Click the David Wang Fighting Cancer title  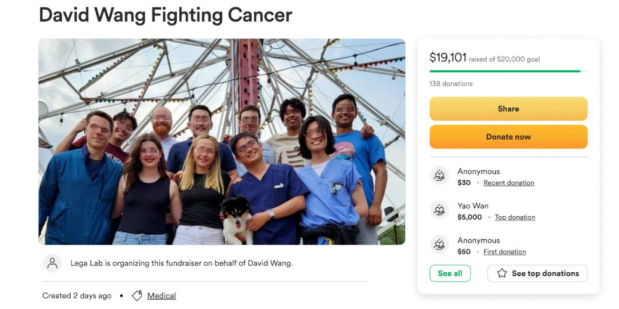click(x=166, y=15)
